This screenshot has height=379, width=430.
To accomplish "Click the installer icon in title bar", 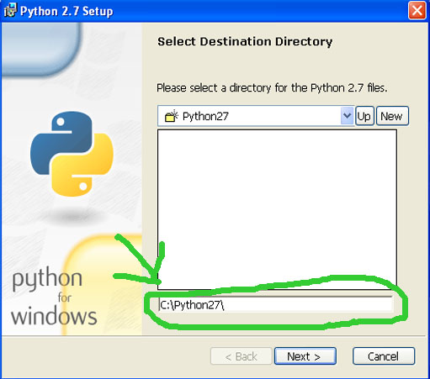I will point(10,11).
